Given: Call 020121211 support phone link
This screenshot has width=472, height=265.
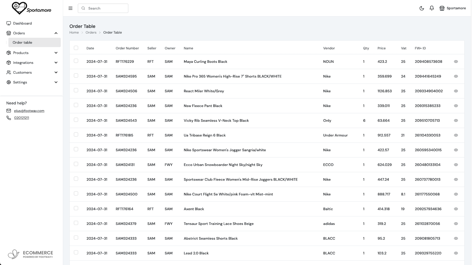Looking at the screenshot, I should tap(22, 118).
